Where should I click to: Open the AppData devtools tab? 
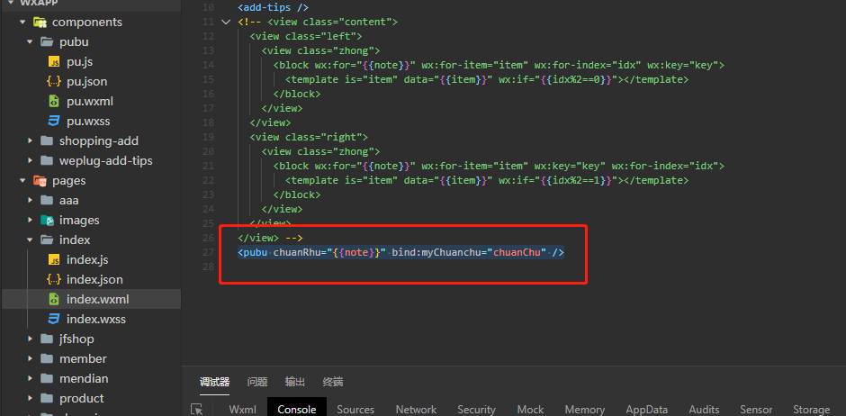(647, 410)
